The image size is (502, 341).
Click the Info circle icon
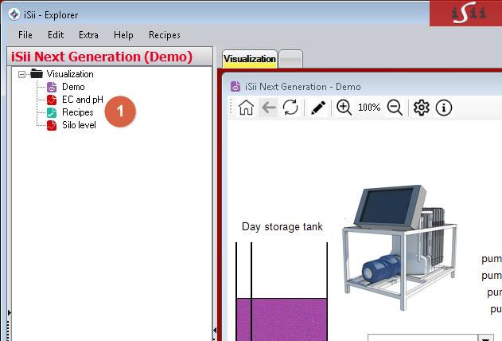(443, 108)
